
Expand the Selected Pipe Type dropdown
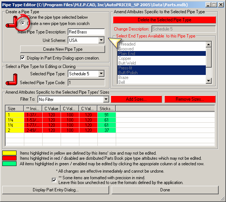point(101,74)
